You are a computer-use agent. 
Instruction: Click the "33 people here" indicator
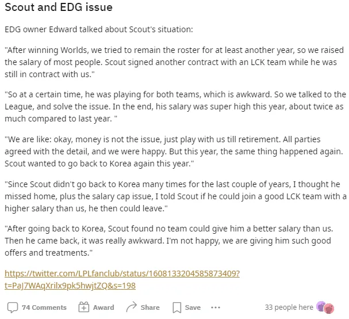[x=289, y=307]
